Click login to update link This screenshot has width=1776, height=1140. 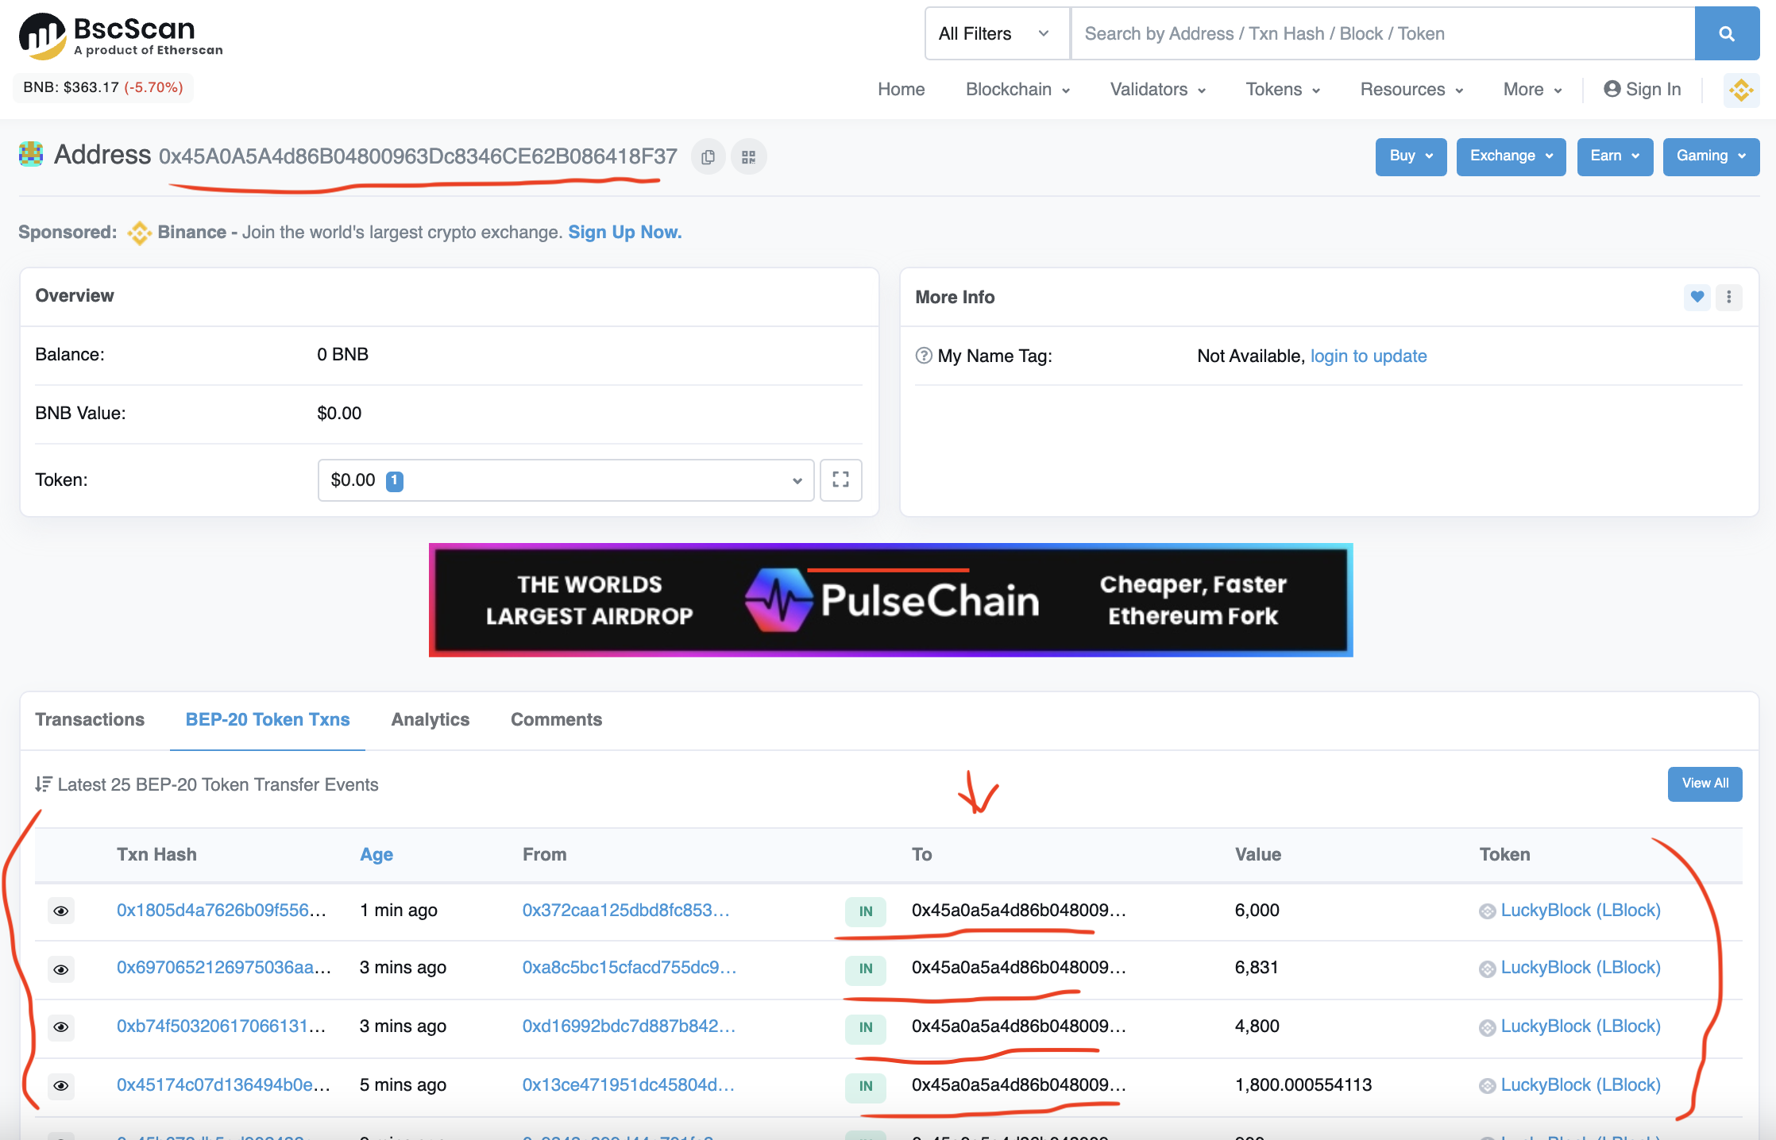point(1369,356)
